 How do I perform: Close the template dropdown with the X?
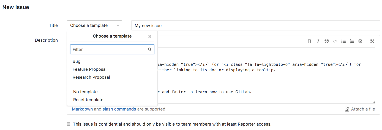[x=150, y=36]
